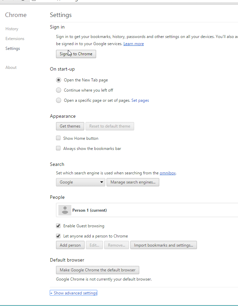Image resolution: width=238 pixels, height=306 pixels.
Task: Click the omnibox link
Action: (168, 173)
